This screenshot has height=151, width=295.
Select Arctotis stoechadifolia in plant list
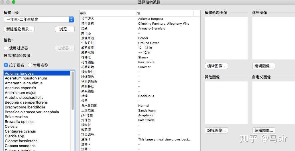(37, 97)
